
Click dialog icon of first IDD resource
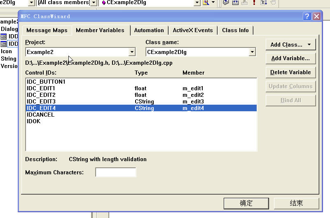tap(4, 36)
